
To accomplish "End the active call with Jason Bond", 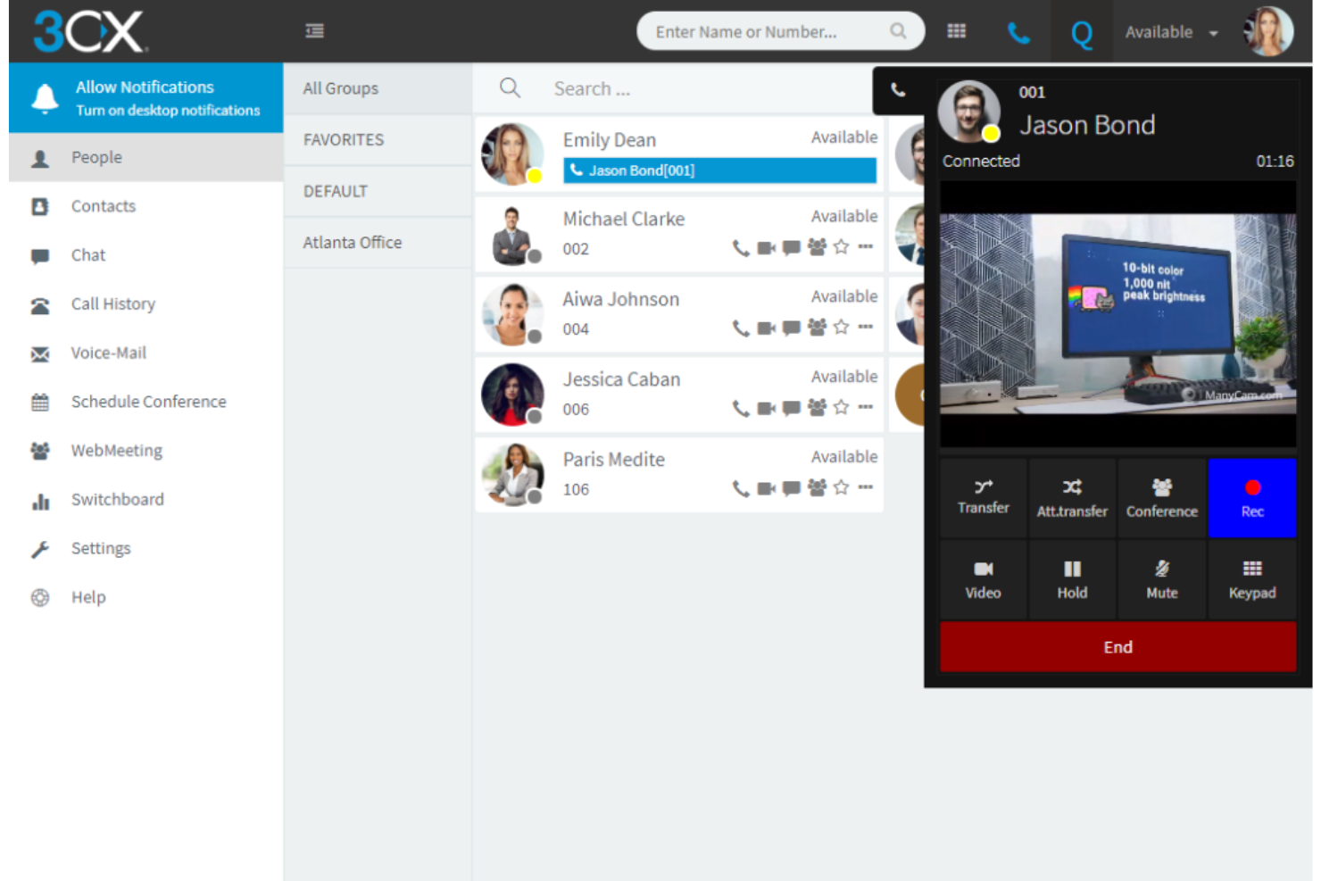I will click(1117, 646).
